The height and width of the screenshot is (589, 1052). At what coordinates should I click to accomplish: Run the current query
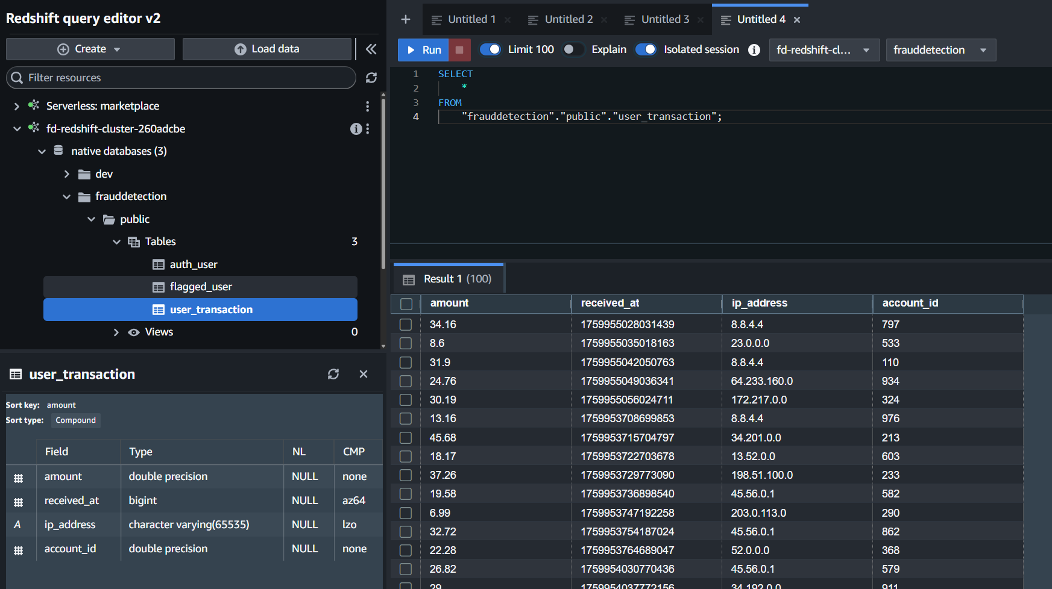pyautogui.click(x=423, y=50)
